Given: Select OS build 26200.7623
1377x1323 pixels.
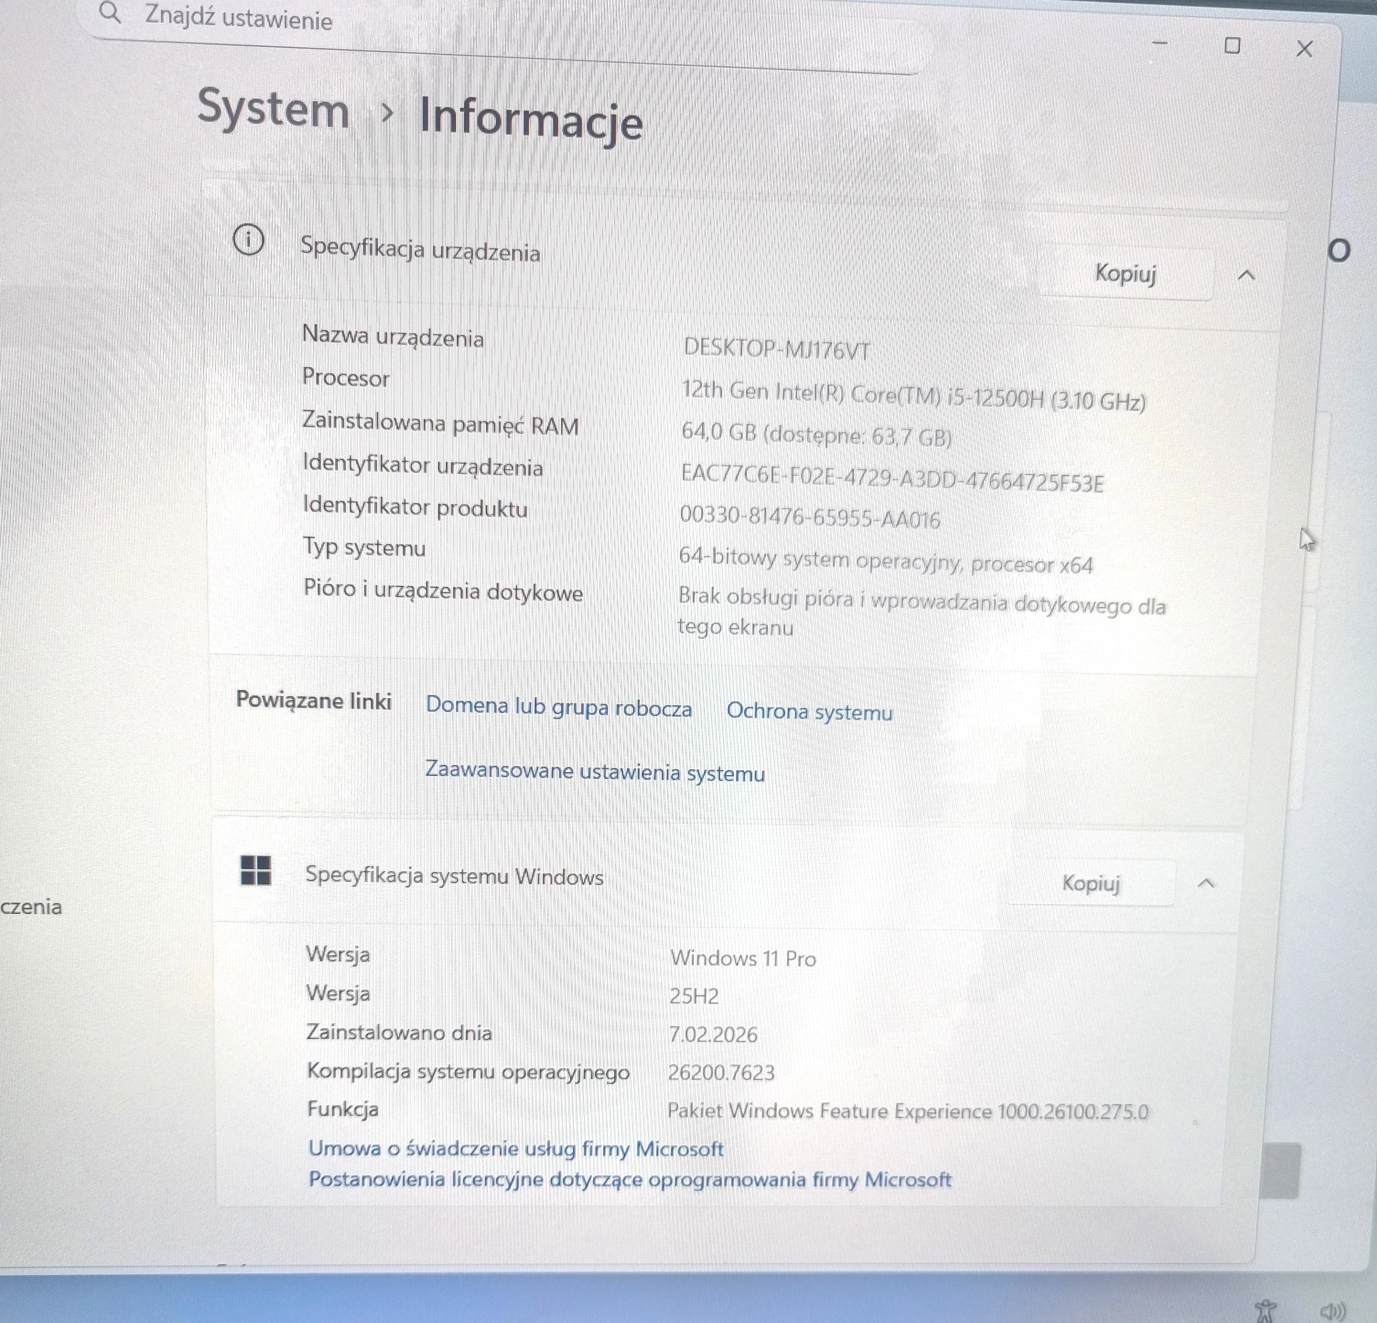Looking at the screenshot, I should 721,1072.
